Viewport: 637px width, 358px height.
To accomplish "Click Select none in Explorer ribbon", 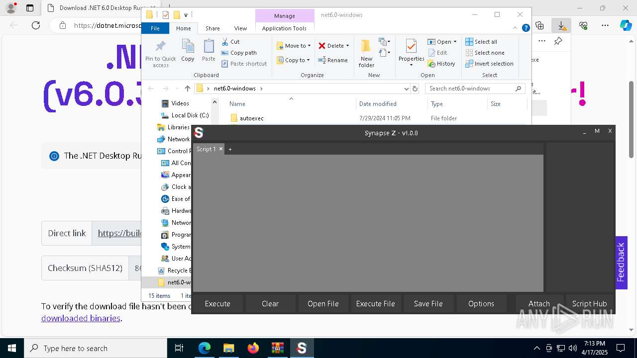I will click(x=485, y=53).
